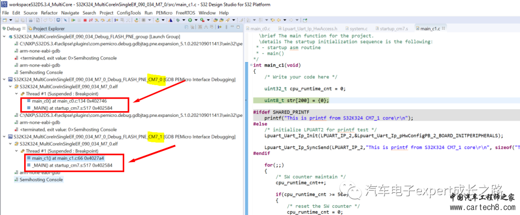Image resolution: width=520 pixels, height=215 pixels.
Task: Collapse Thread #1 under the CM7_0 session
Action: point(16,94)
